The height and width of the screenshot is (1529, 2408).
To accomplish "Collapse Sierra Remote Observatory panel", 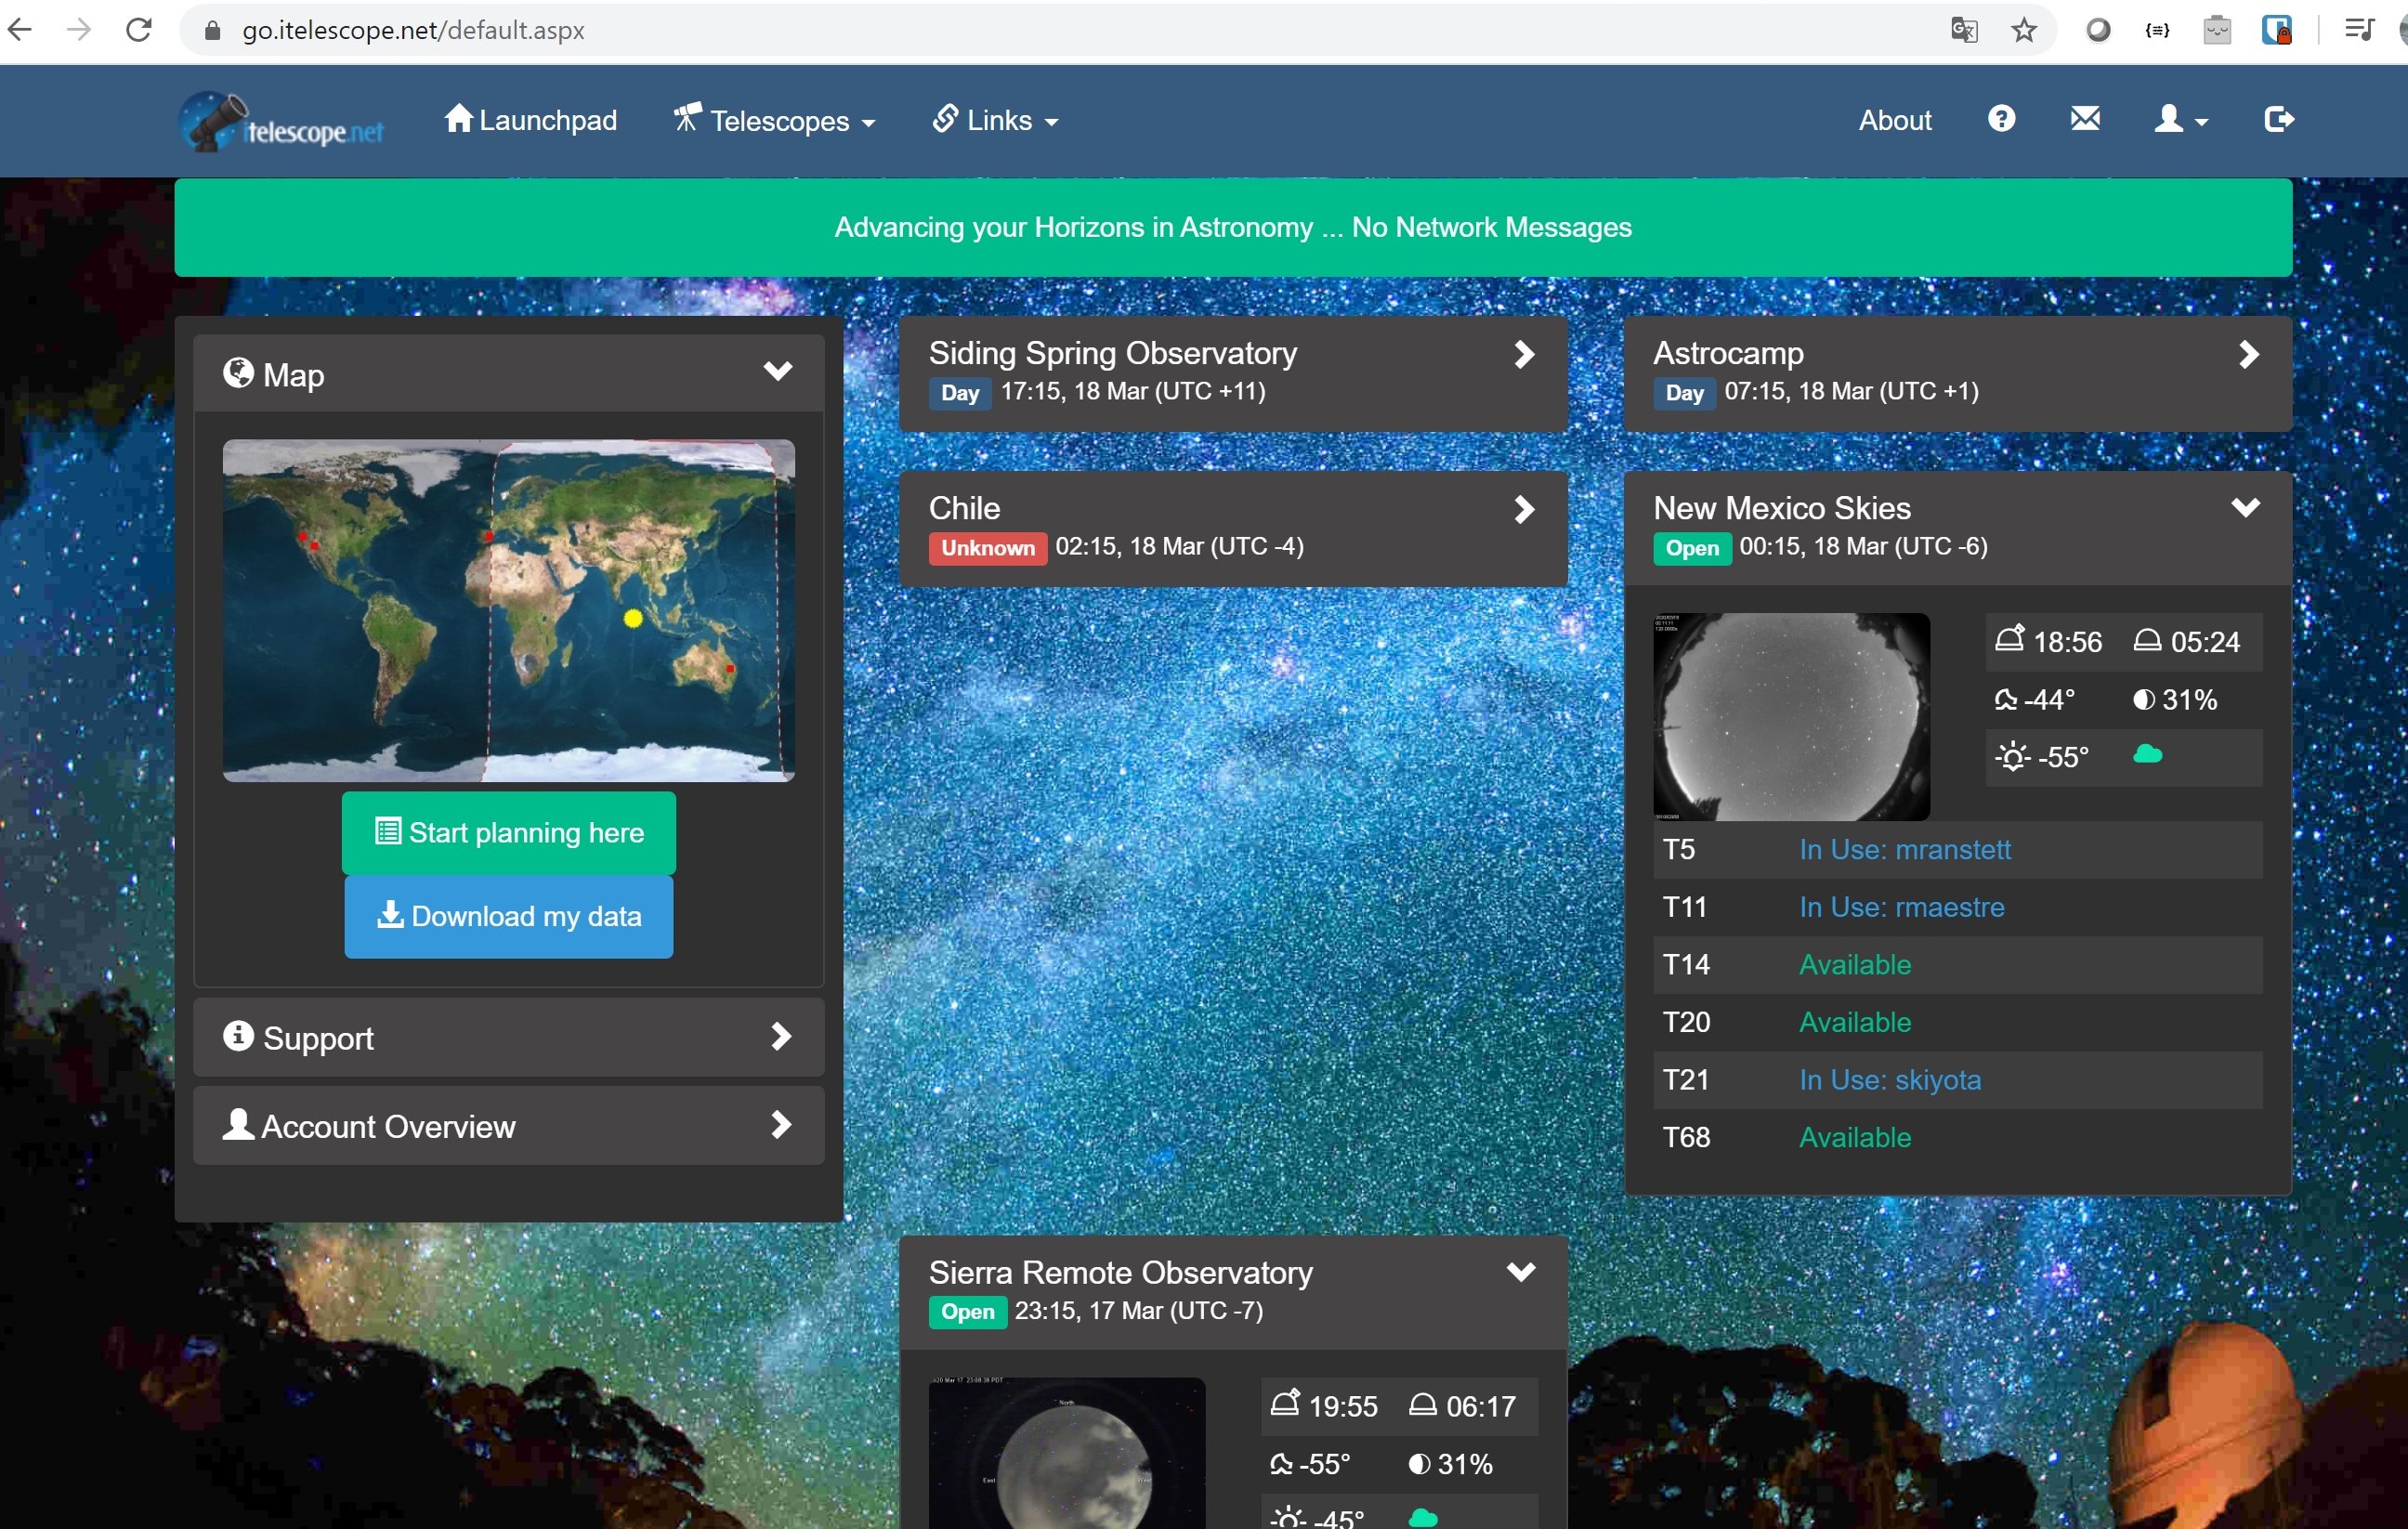I will point(1521,1272).
